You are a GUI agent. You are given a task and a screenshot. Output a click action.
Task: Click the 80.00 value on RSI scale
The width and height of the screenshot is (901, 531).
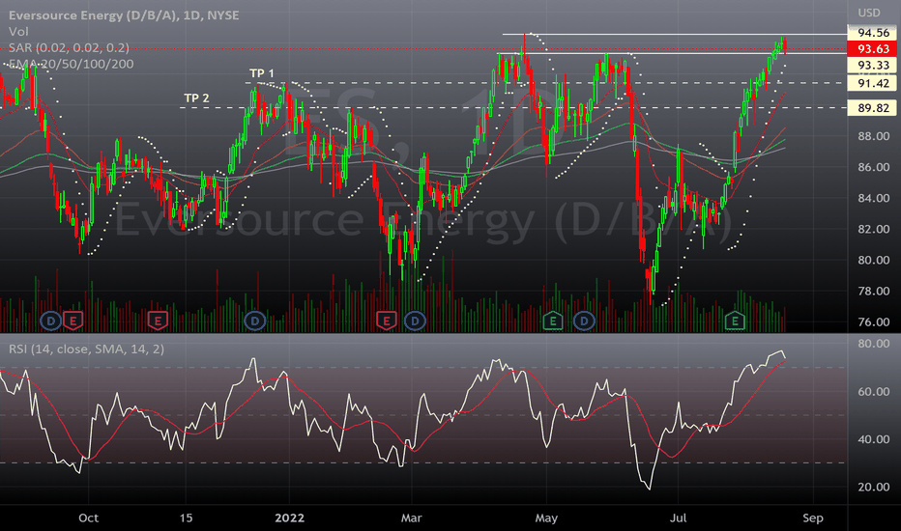873,344
